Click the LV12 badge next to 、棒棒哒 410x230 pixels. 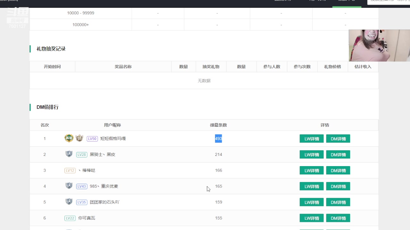tap(70, 170)
